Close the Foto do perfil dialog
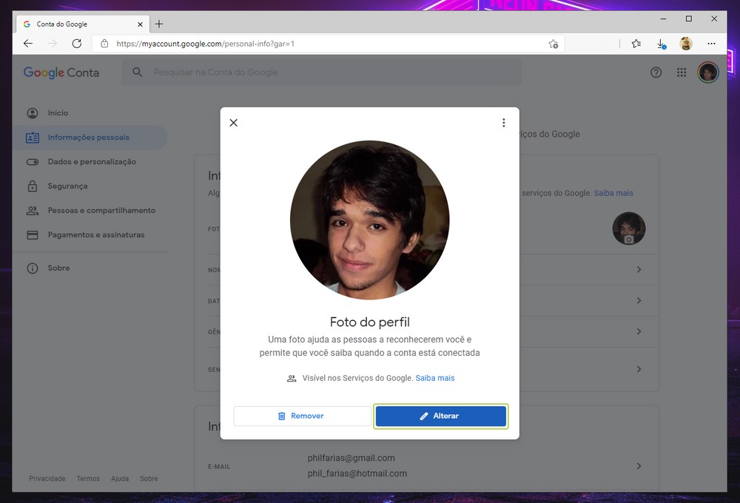This screenshot has width=740, height=503. (234, 123)
